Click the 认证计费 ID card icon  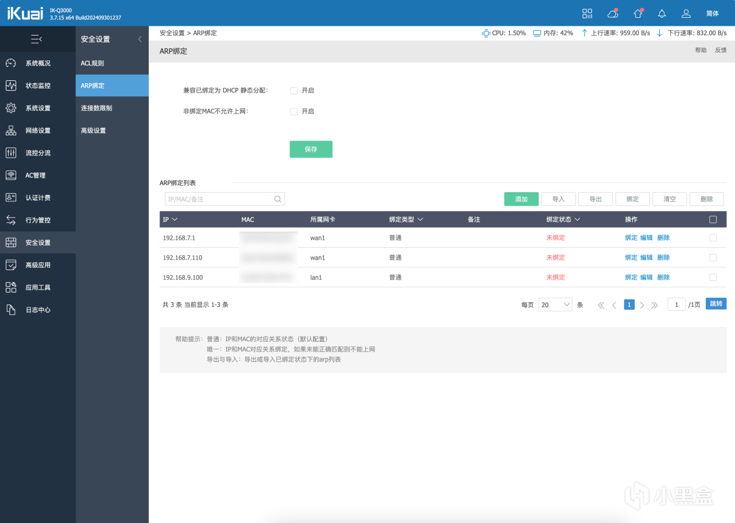click(x=11, y=197)
